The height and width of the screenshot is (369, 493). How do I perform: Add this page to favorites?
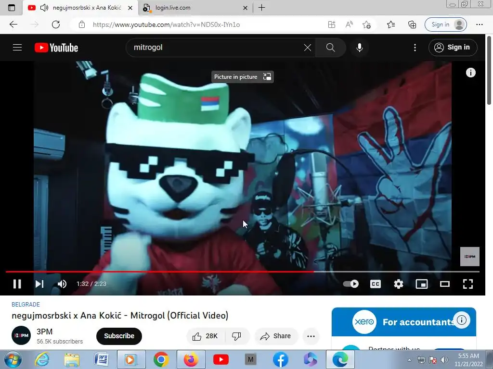[366, 25]
